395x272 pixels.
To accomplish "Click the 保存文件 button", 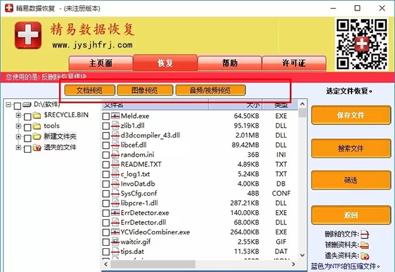I will click(x=351, y=115).
